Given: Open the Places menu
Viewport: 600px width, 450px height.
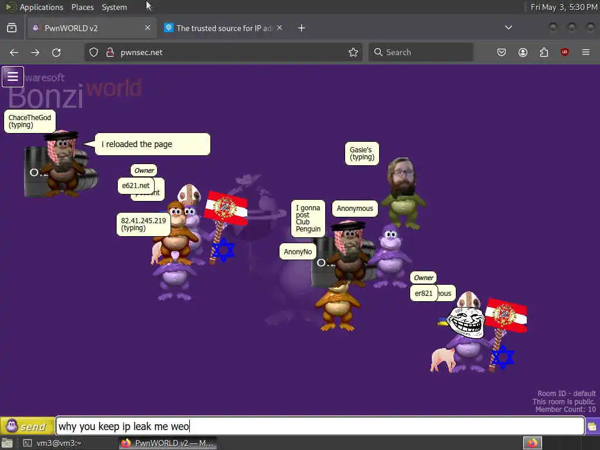Looking at the screenshot, I should [x=82, y=7].
